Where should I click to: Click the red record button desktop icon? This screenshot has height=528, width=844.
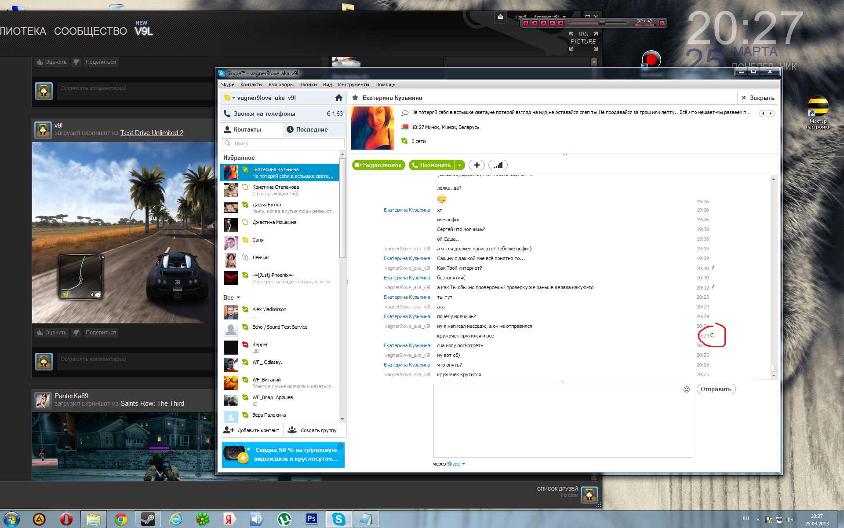pos(651,59)
